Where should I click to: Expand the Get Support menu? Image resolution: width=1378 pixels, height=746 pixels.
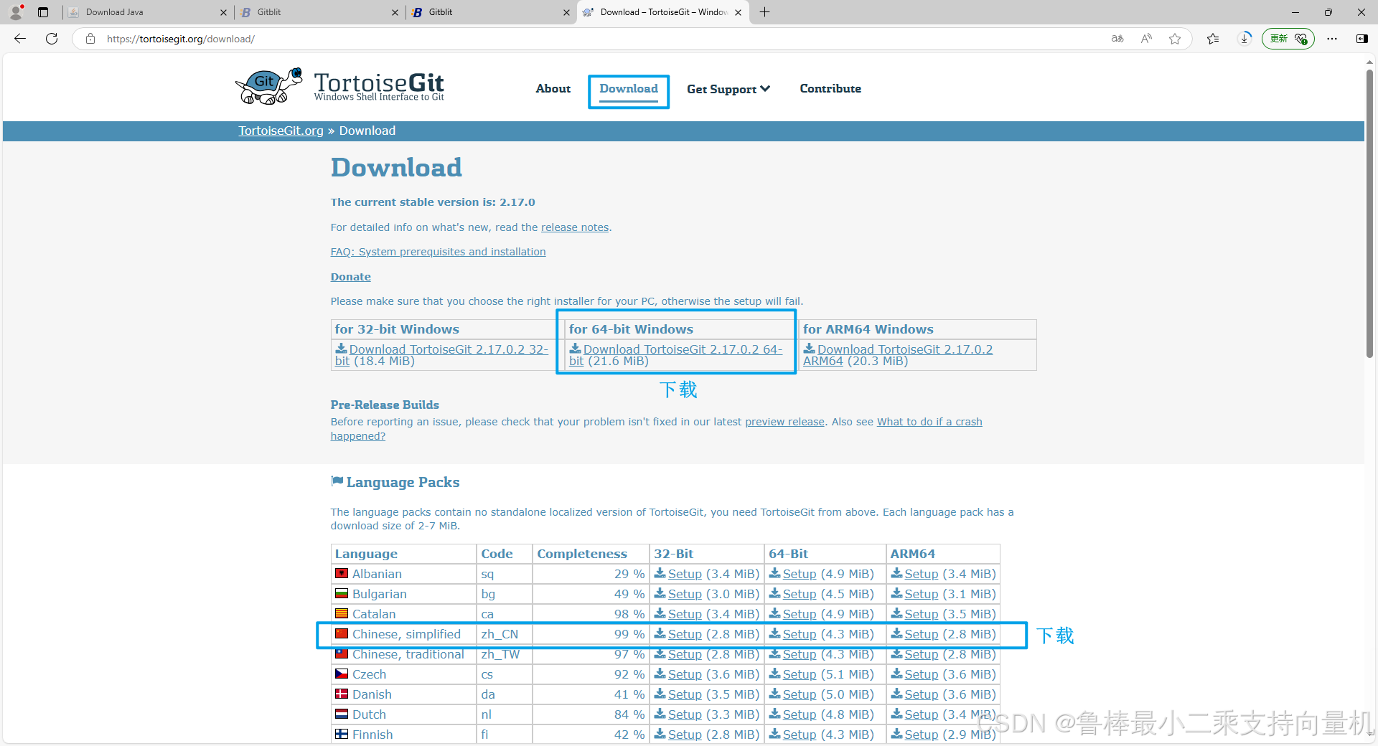[728, 88]
